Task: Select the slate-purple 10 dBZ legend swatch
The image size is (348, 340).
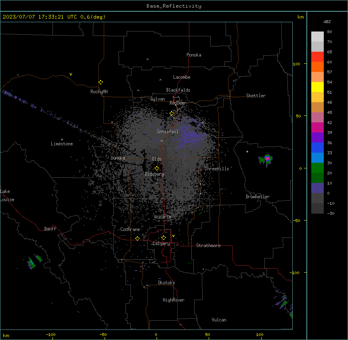Action: point(317,188)
